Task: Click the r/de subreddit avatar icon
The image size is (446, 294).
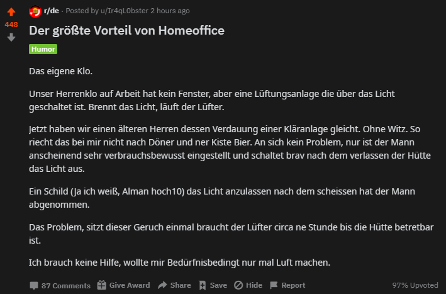Action: (x=35, y=12)
